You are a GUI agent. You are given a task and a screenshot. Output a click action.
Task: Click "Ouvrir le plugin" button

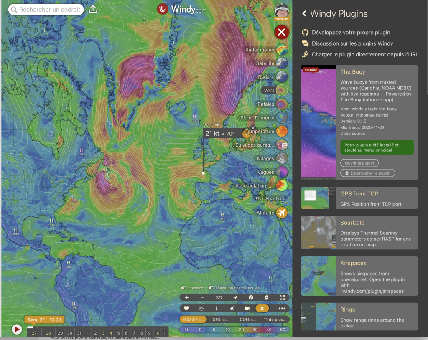(359, 163)
